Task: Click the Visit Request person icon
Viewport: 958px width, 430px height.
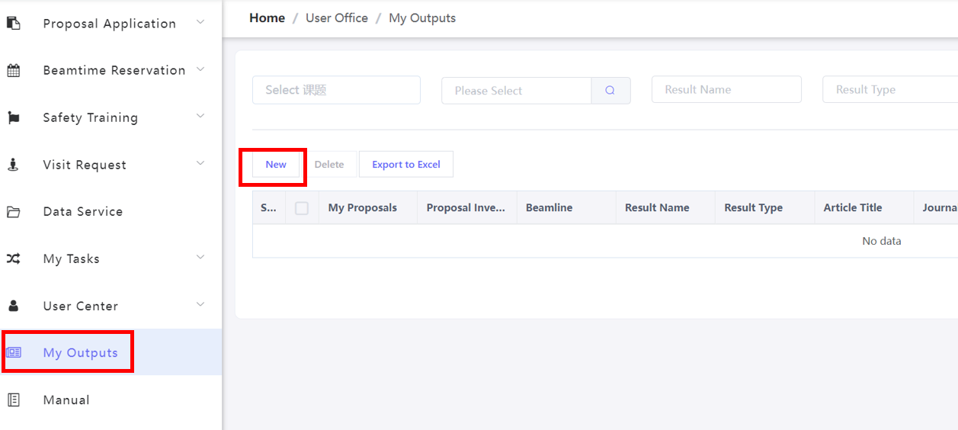Action: pos(14,165)
